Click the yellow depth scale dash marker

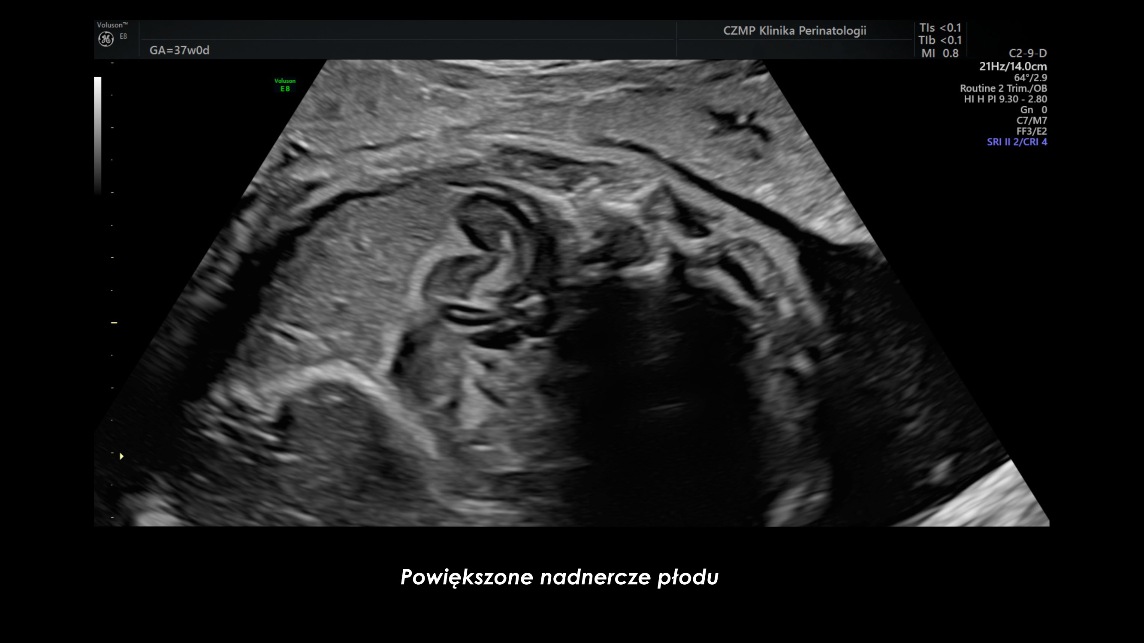coord(114,323)
